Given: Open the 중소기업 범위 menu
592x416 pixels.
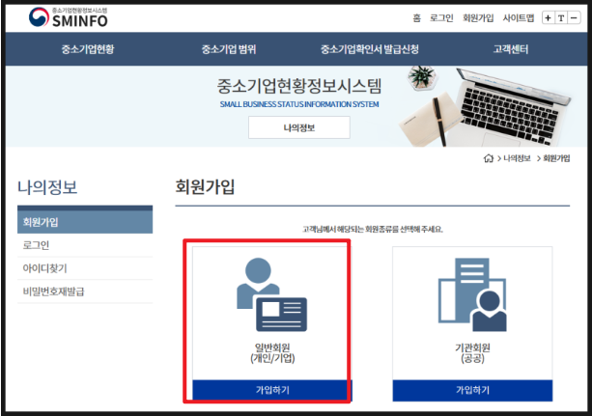Looking at the screenshot, I should (x=229, y=49).
